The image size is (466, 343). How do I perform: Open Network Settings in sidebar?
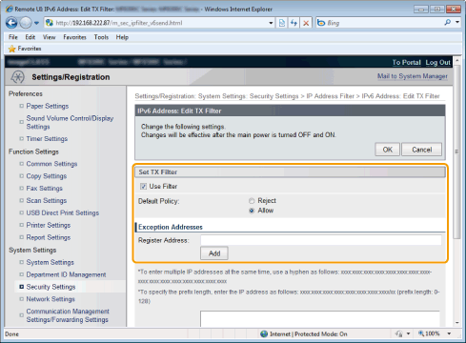[x=51, y=299]
